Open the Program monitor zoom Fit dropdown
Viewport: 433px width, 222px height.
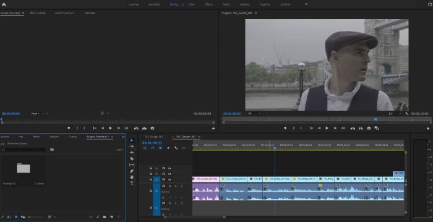[254, 113]
